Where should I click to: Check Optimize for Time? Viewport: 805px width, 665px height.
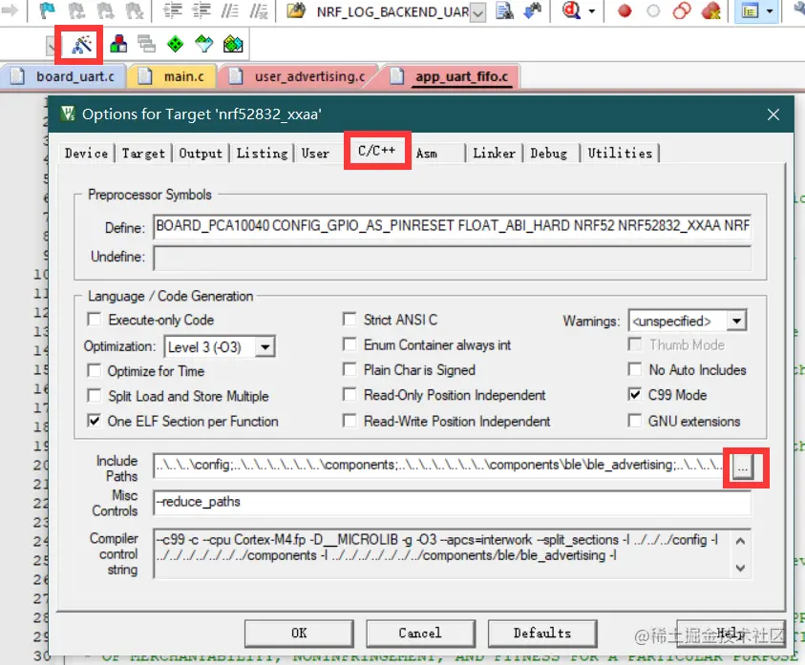(95, 370)
